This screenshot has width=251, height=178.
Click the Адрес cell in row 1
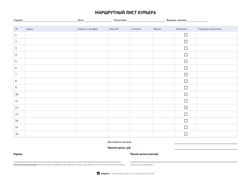[x=50, y=35]
